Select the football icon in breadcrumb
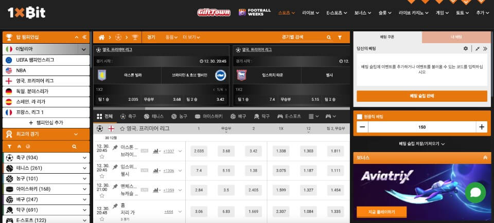 pyautogui.click(x=118, y=38)
